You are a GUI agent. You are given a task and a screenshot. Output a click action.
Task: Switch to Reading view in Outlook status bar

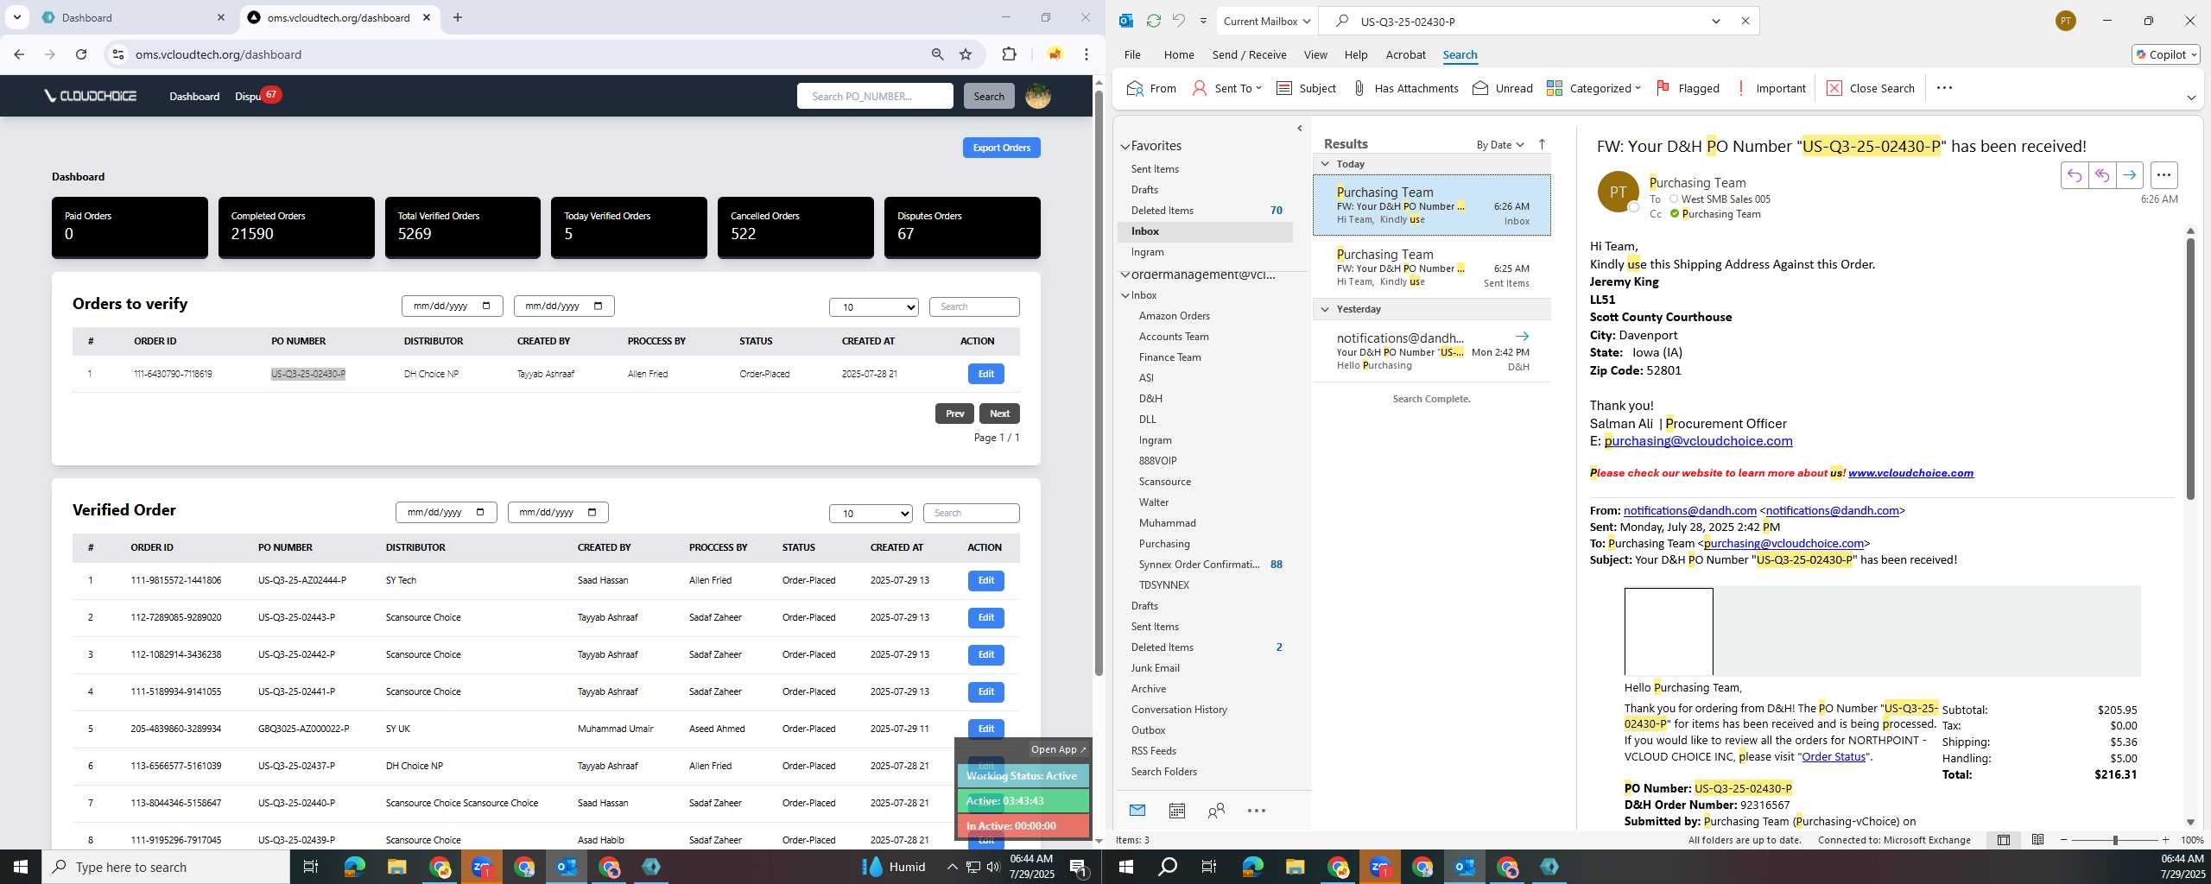tap(2037, 840)
